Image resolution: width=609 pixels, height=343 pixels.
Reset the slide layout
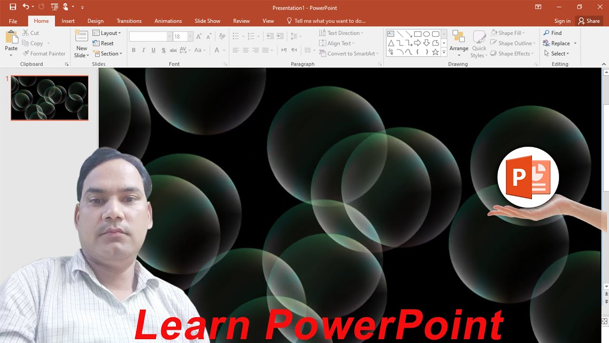click(103, 43)
